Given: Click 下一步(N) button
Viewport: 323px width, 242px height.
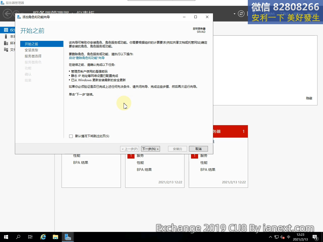Looking at the screenshot, I should (x=150, y=149).
